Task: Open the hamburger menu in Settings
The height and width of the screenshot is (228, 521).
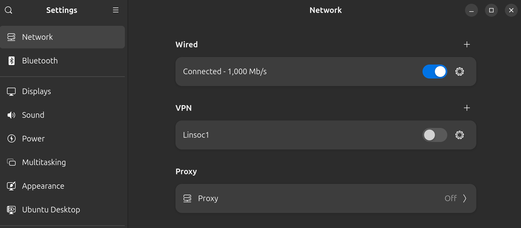Action: [116, 10]
